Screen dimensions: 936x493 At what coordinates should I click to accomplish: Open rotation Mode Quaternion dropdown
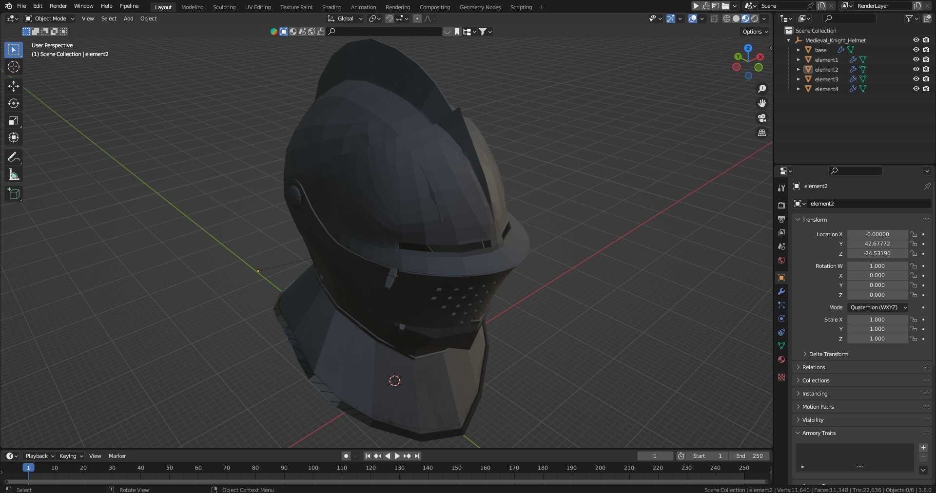click(x=877, y=307)
